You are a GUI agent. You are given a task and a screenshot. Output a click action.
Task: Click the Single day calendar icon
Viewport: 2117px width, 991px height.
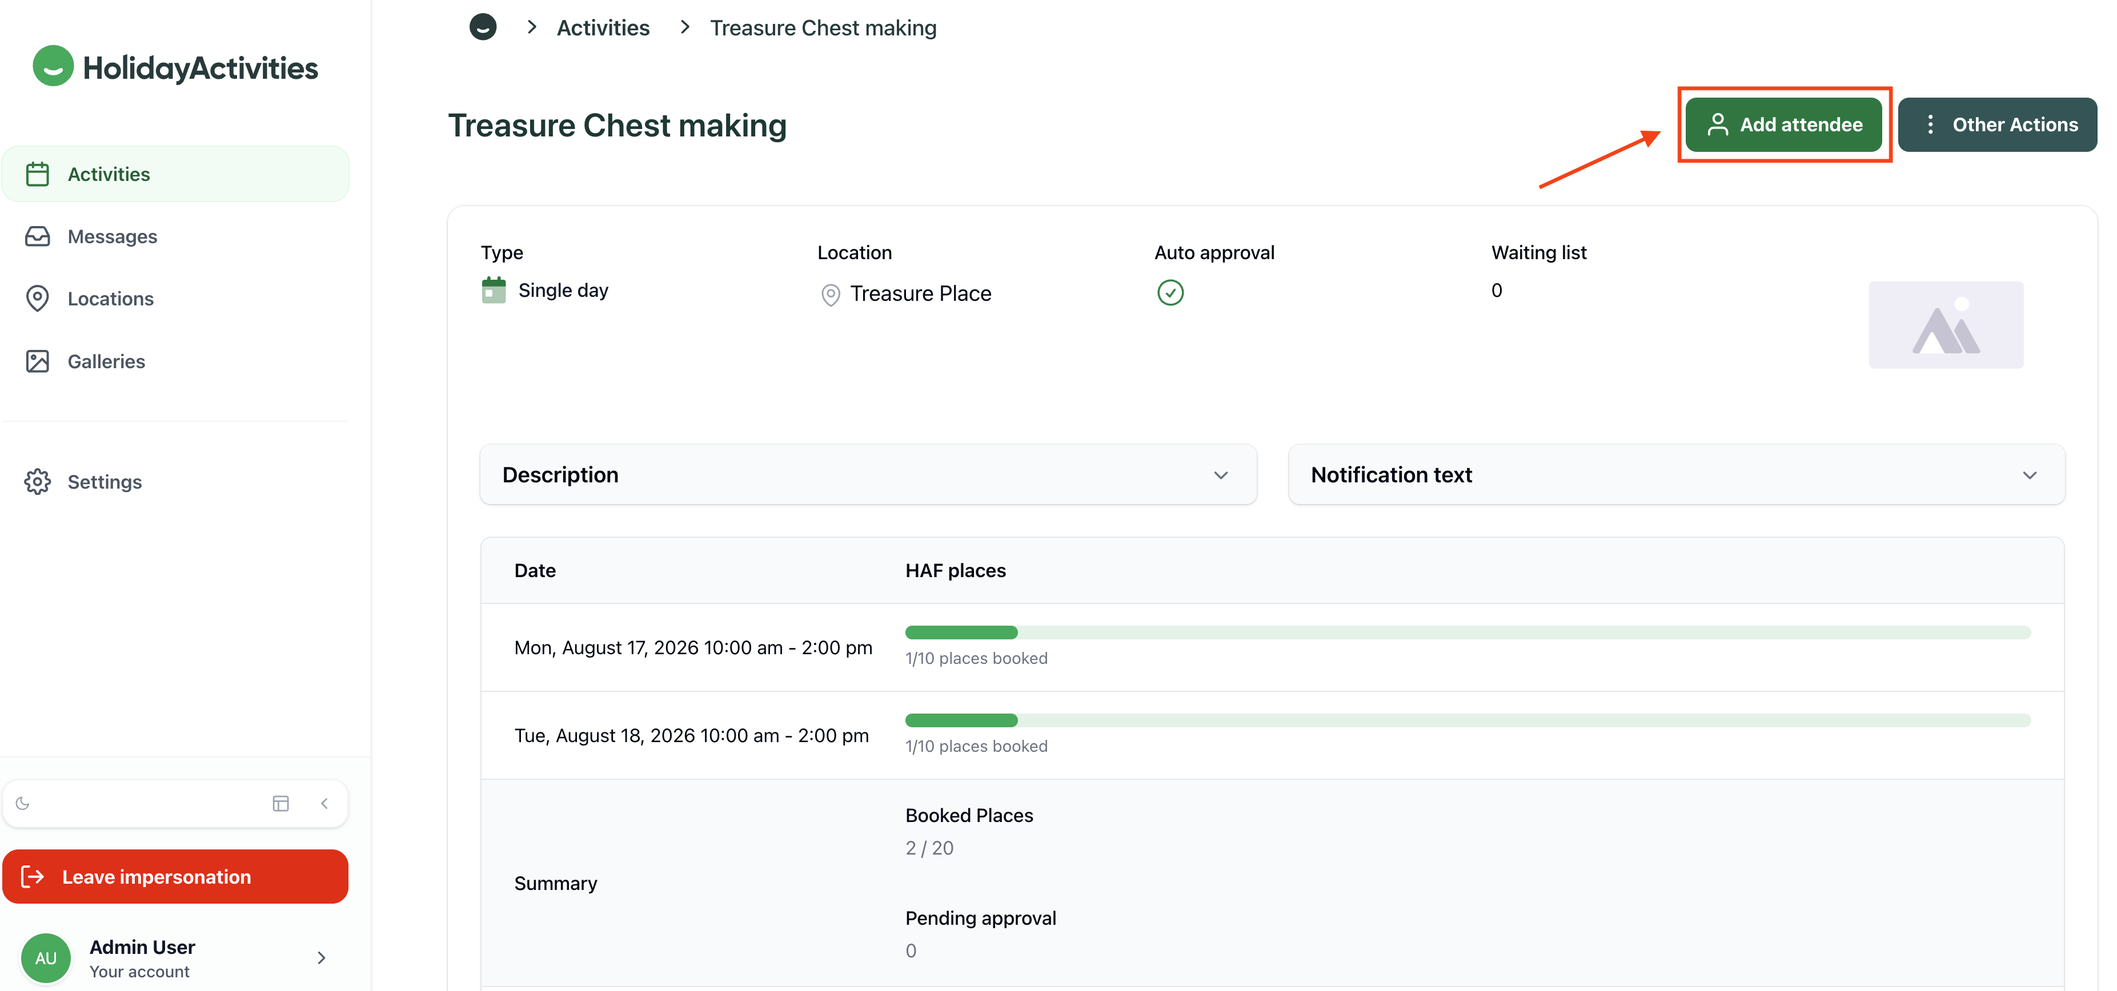tap(494, 291)
